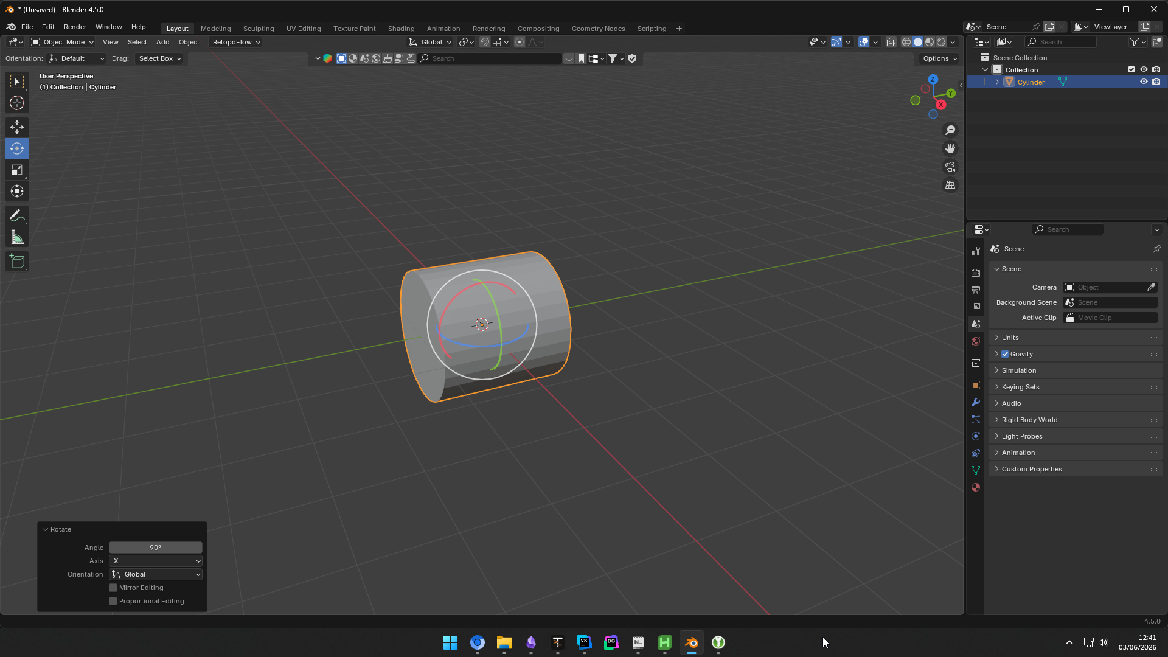Screen dimensions: 1168x657
Task: Expand Cylinder in the outliner tree
Action: pos(997,82)
